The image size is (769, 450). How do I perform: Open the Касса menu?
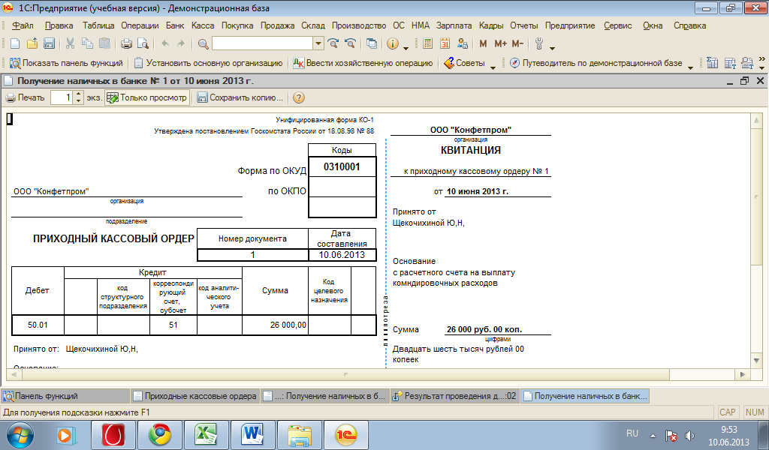click(203, 25)
